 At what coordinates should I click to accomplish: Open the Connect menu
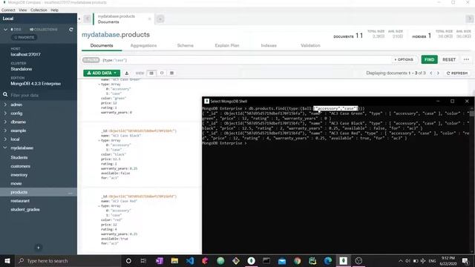click(x=8, y=10)
